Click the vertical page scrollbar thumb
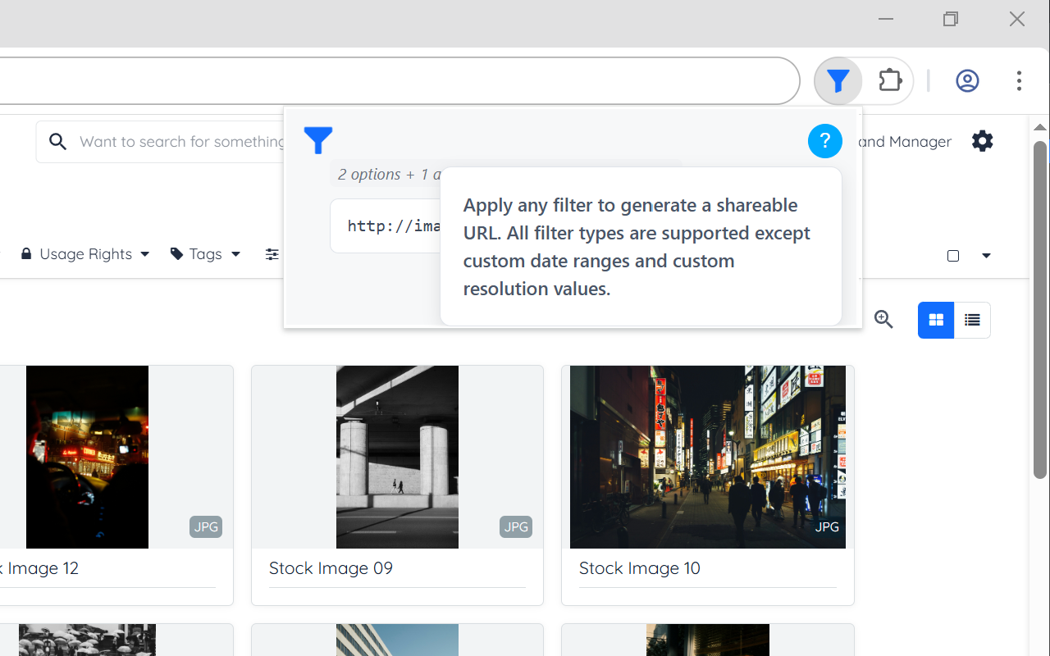 point(1039,309)
